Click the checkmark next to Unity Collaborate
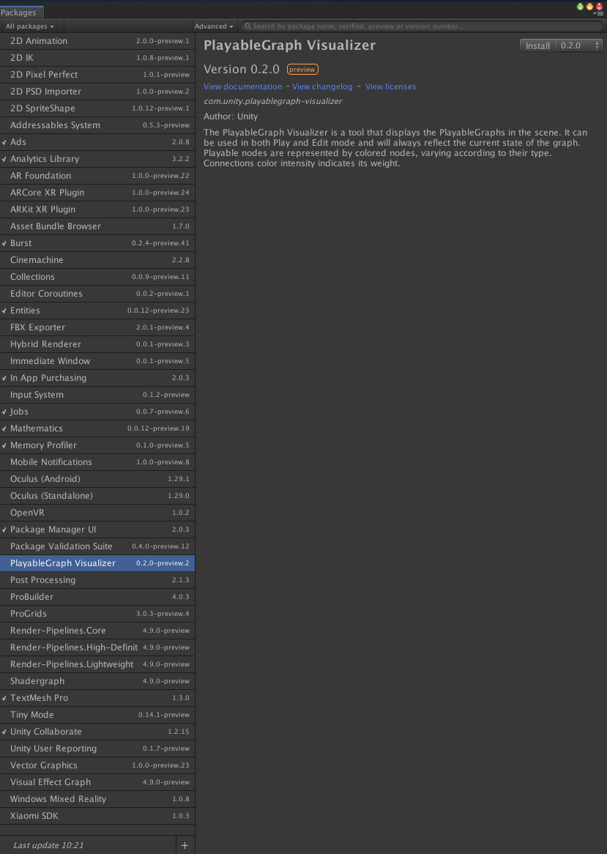The width and height of the screenshot is (607, 854). tap(4, 732)
